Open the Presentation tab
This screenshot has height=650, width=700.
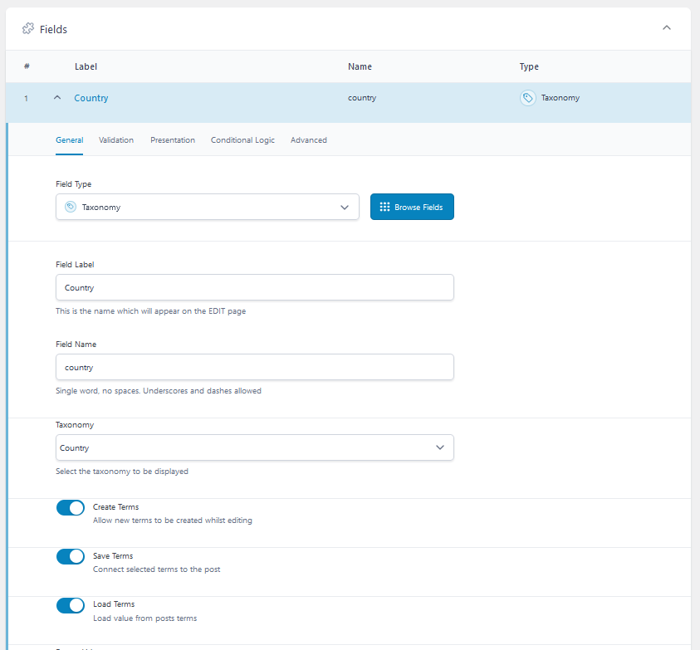click(x=173, y=140)
